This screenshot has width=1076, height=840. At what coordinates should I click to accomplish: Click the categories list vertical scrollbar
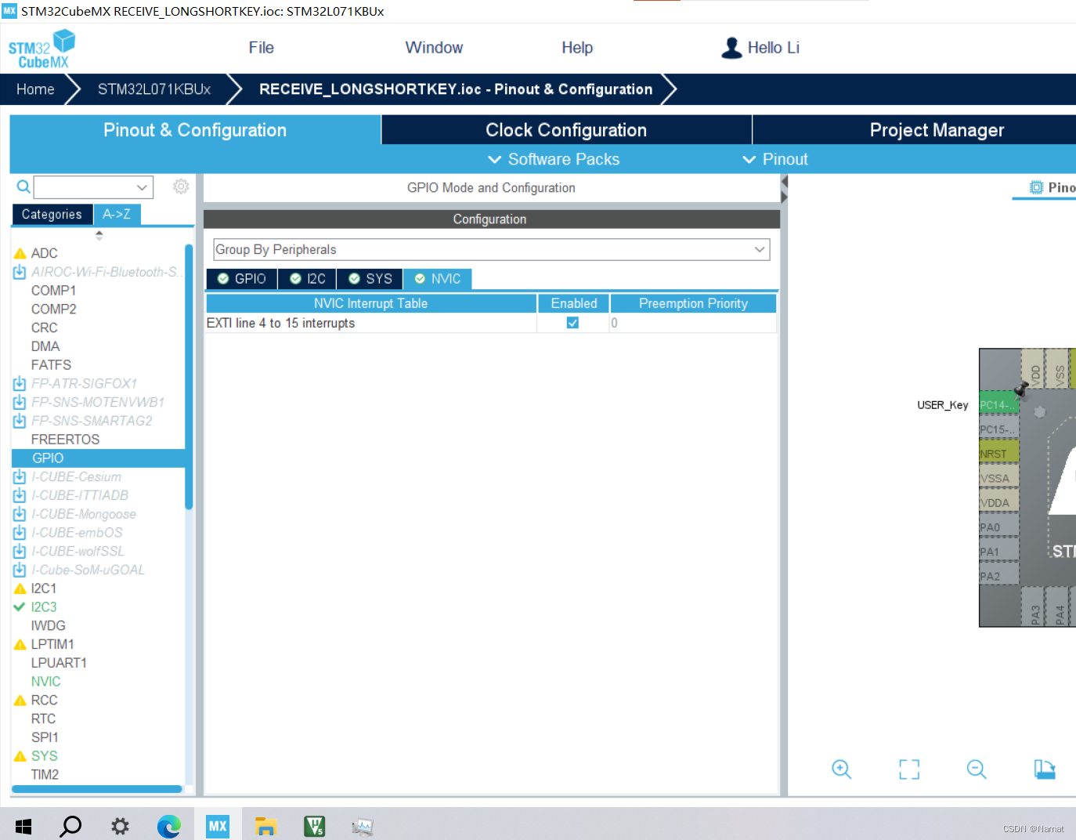coord(189,377)
